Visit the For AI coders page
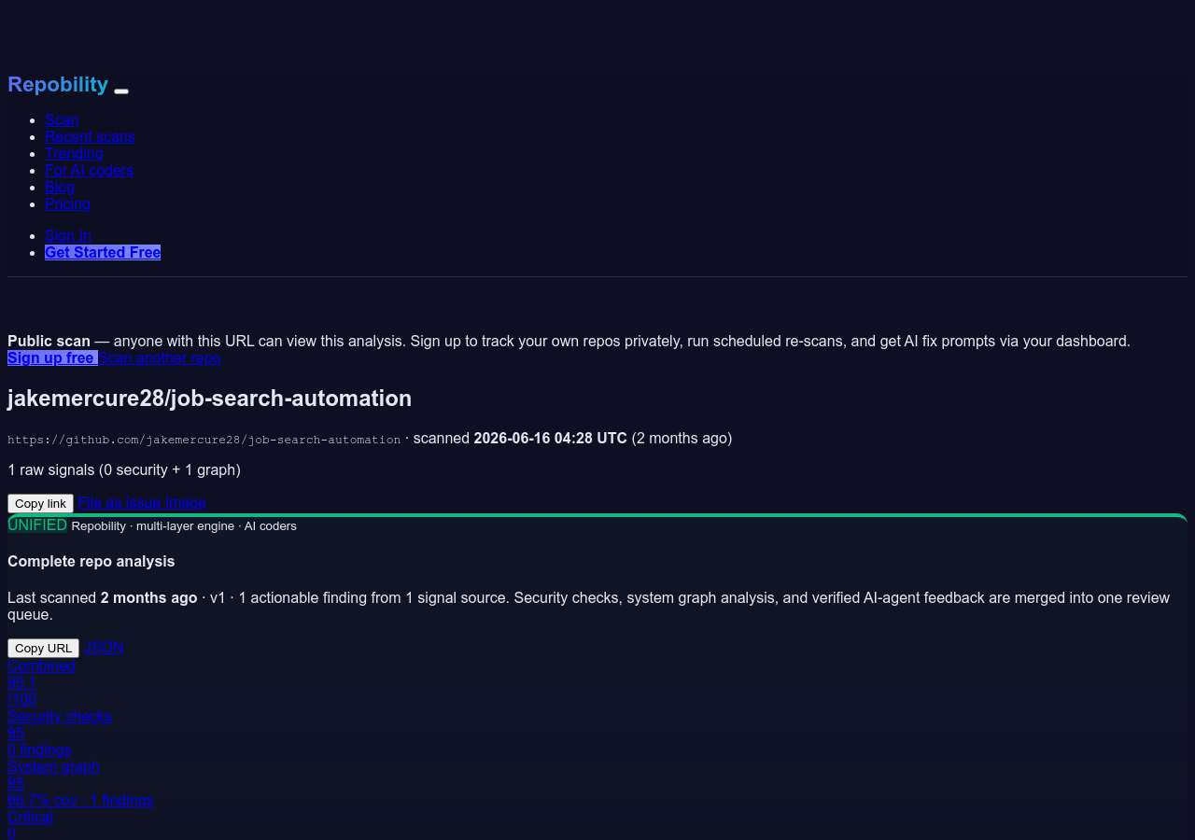1195x840 pixels. tap(89, 170)
